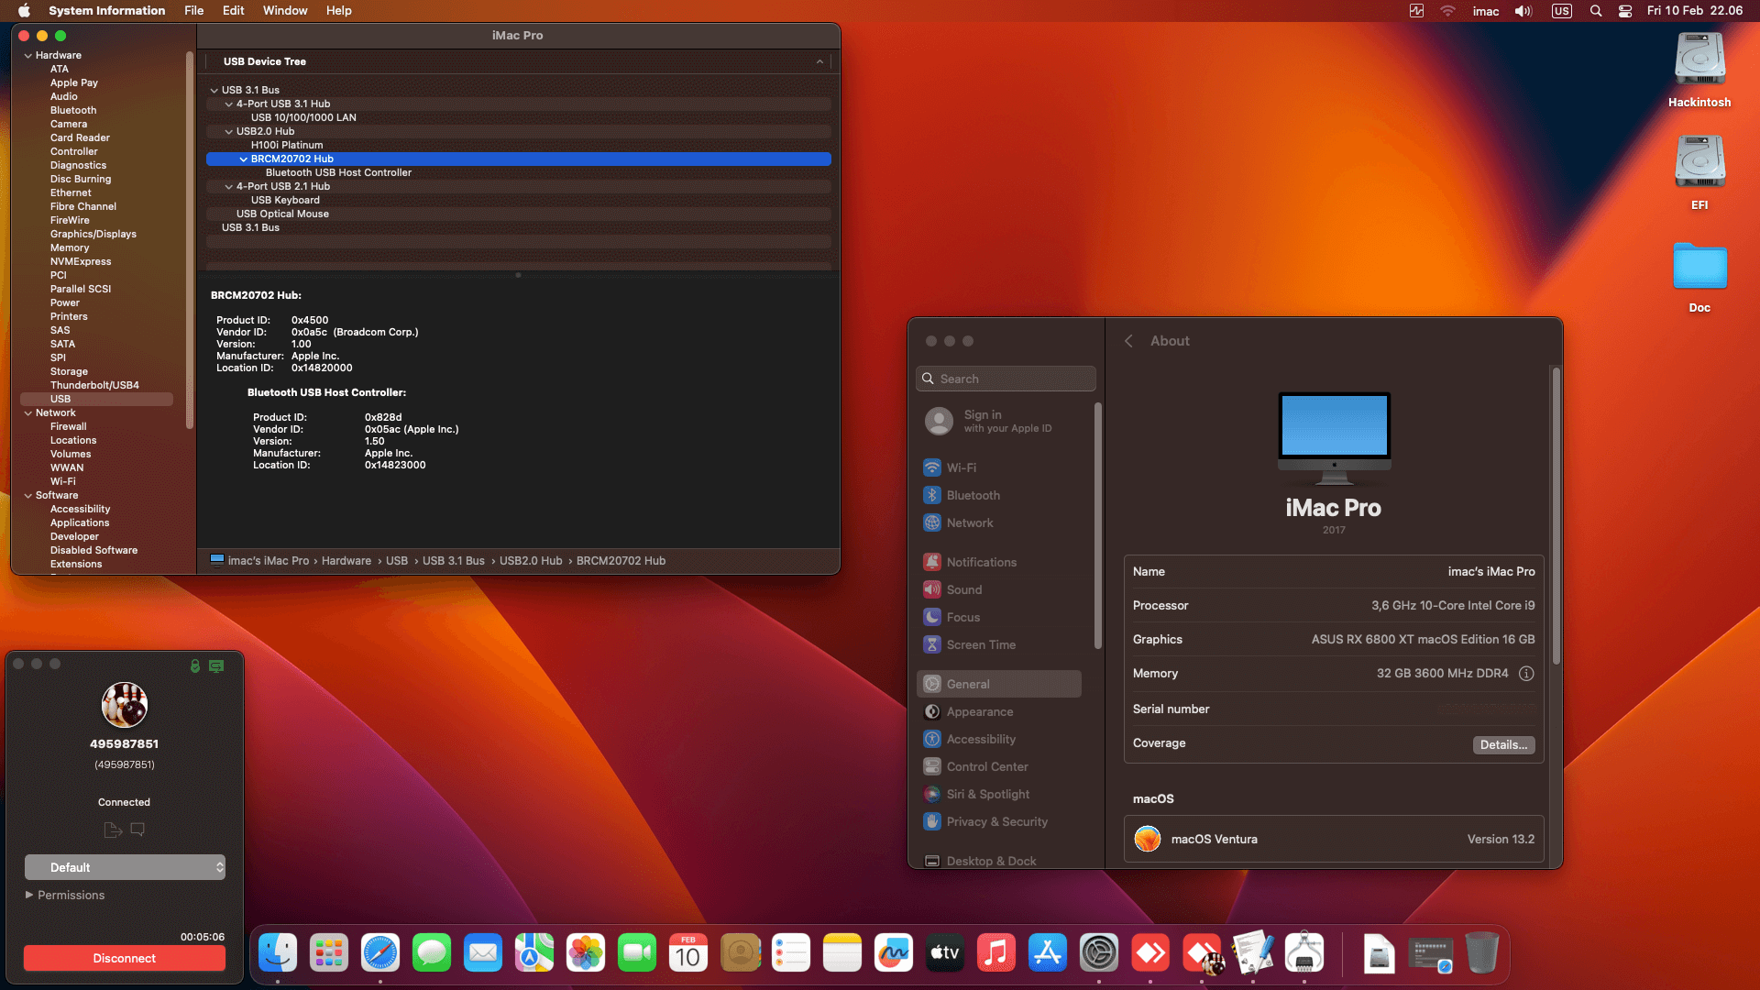Viewport: 1760px width, 990px height.
Task: Open the Edit menu
Action: click(233, 10)
